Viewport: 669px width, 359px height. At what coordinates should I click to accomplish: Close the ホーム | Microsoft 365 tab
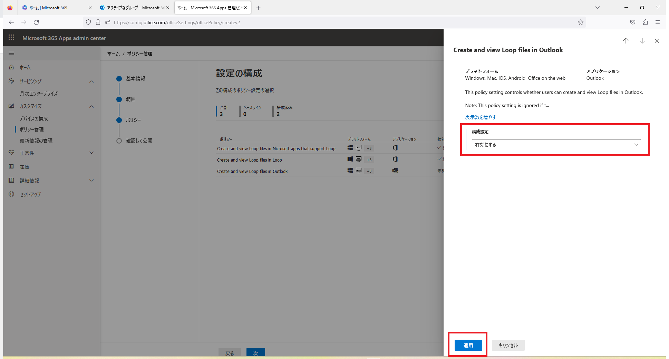(x=90, y=8)
